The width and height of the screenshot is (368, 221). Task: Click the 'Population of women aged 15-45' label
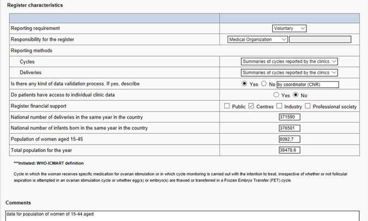click(47, 139)
